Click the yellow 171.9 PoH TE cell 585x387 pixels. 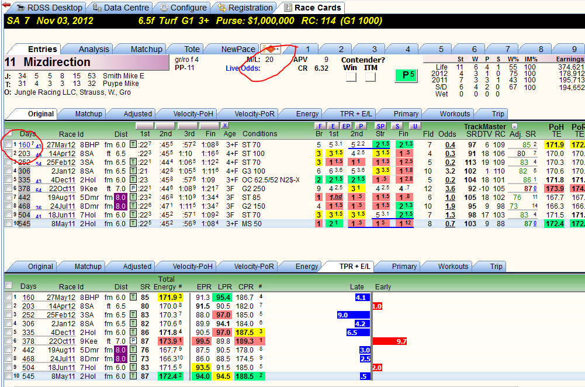pos(555,145)
